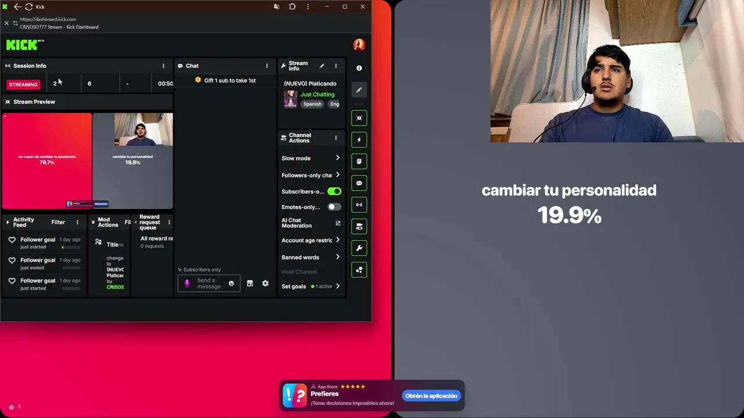Edit stream info with the pencil icon
Screen dimensions: 744x418
(x=322, y=66)
